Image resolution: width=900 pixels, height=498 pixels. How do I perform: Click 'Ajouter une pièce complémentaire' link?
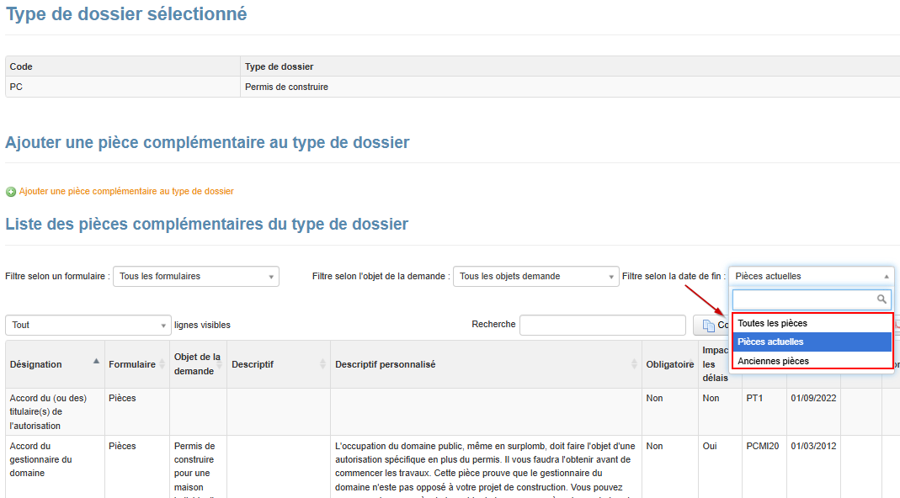(x=126, y=192)
